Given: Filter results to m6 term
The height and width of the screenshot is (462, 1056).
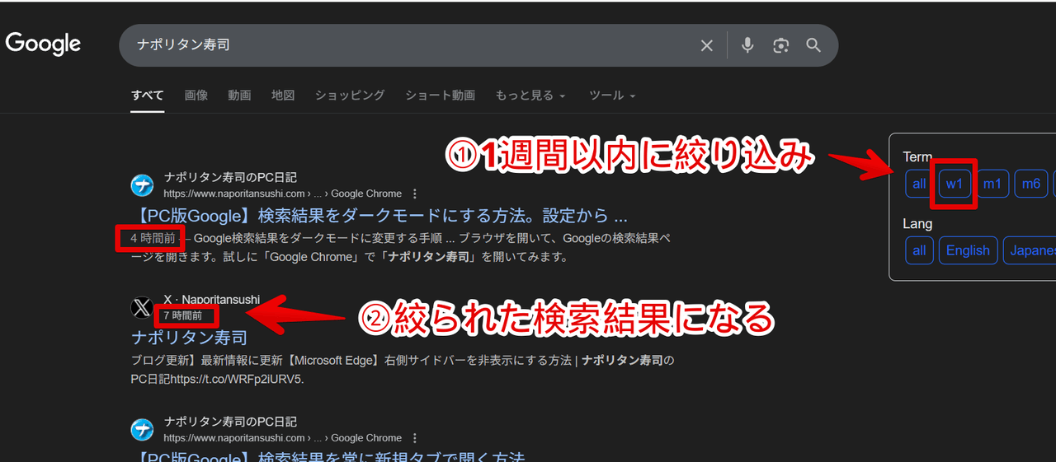Looking at the screenshot, I should [1031, 184].
